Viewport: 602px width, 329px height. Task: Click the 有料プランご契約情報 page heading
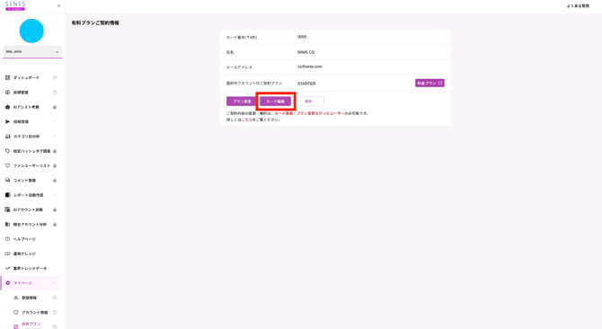coord(95,23)
